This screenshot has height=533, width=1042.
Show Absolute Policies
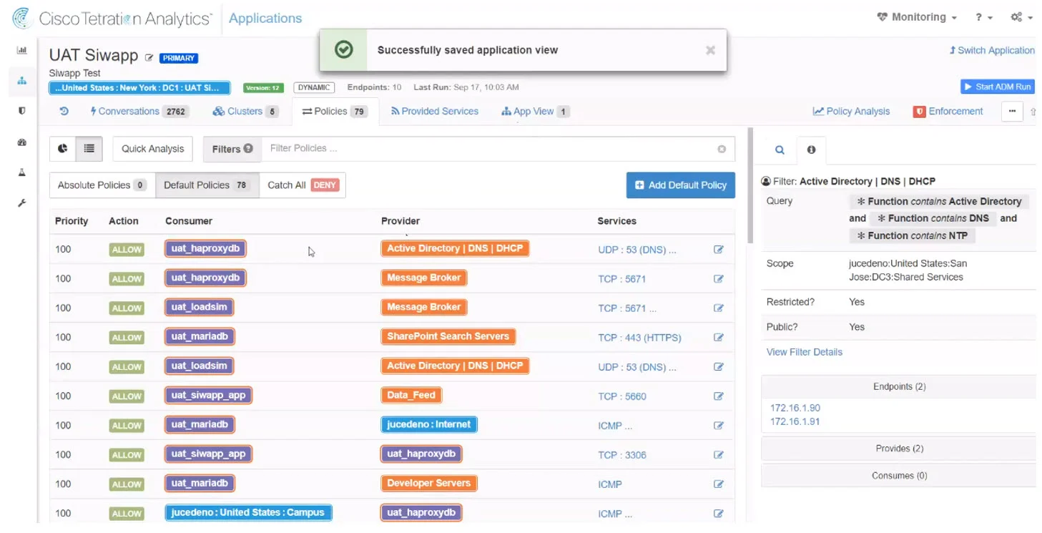[x=102, y=185]
